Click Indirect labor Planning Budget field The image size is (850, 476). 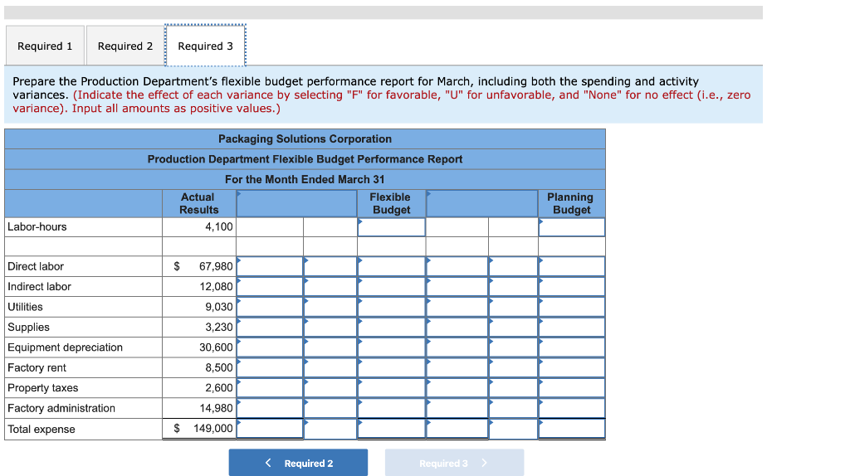point(572,286)
